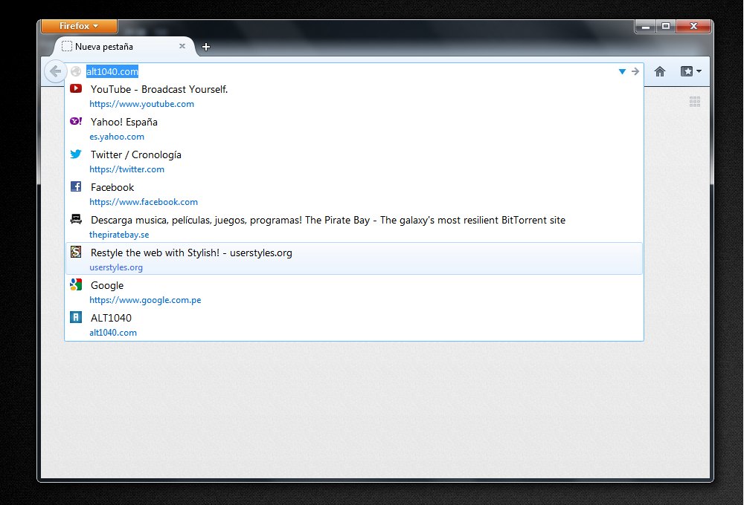The image size is (744, 505).
Task: Maximize the Firefox window
Action: pos(666,27)
